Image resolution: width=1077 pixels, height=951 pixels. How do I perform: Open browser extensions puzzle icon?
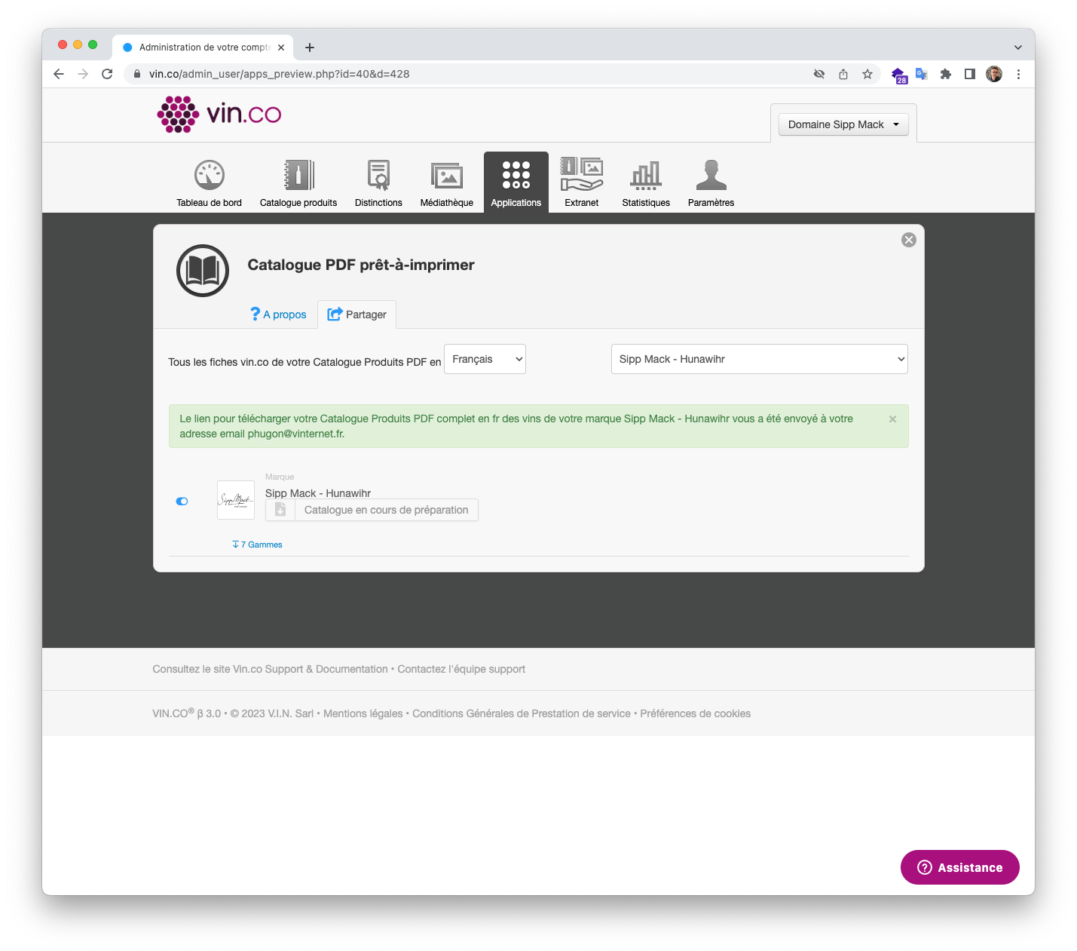946,74
